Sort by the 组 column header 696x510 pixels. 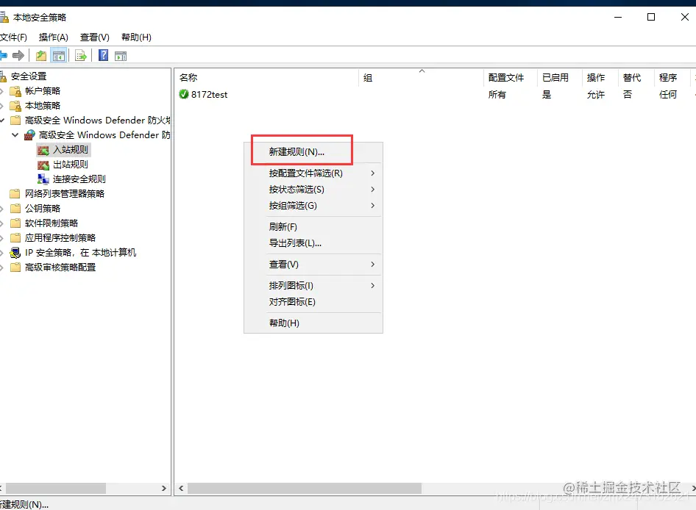[x=421, y=78]
